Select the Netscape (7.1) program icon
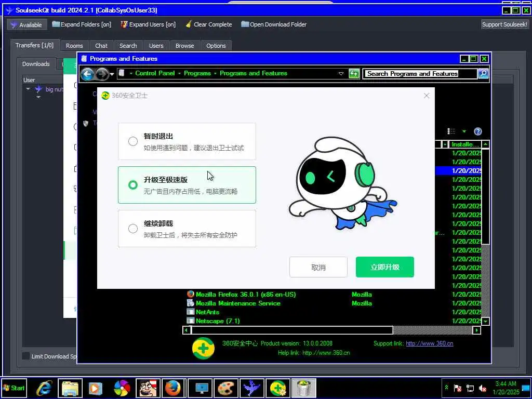This screenshot has width=532, height=399. point(190,321)
